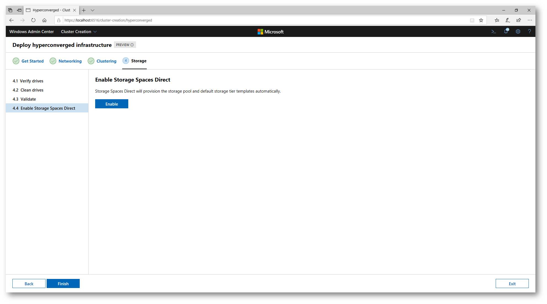Go to the Networking step
Screen dimensions: 547x304
pos(66,61)
